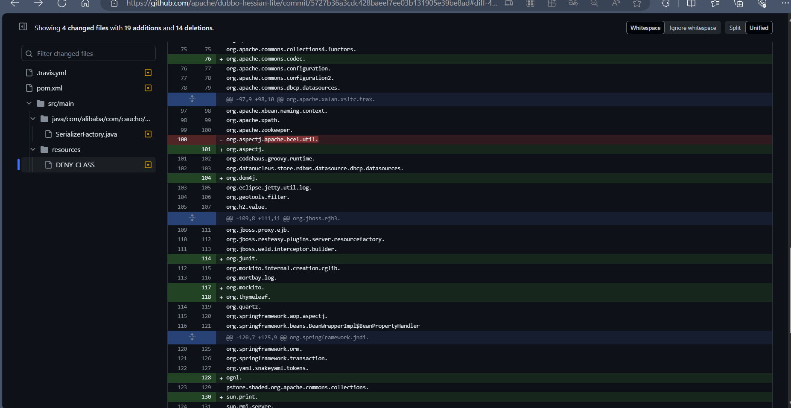Click the resources folder icon
This screenshot has width=791, height=408.
[44, 149]
